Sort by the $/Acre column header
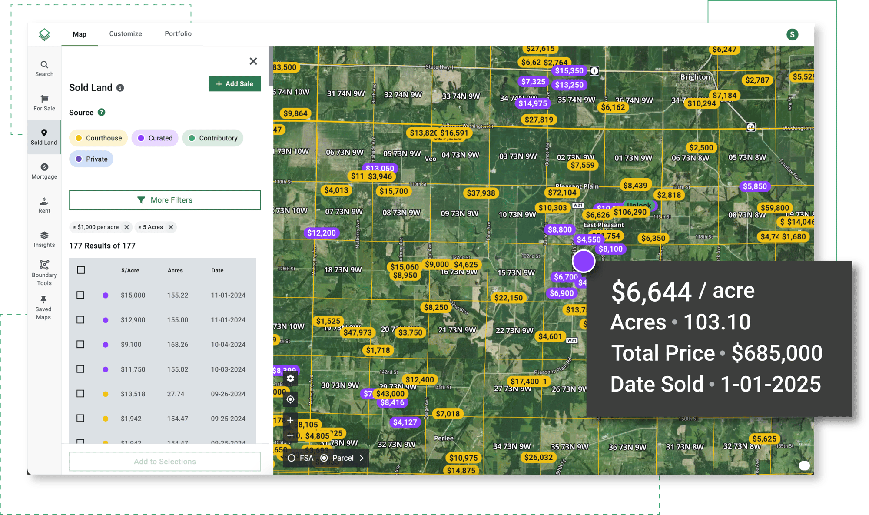869x515 pixels. click(130, 270)
